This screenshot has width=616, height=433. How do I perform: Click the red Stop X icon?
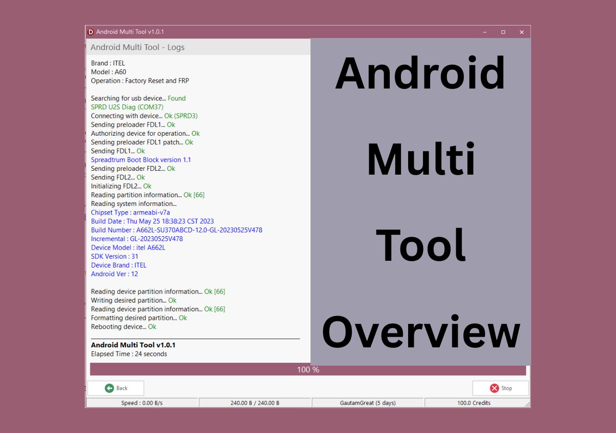494,388
